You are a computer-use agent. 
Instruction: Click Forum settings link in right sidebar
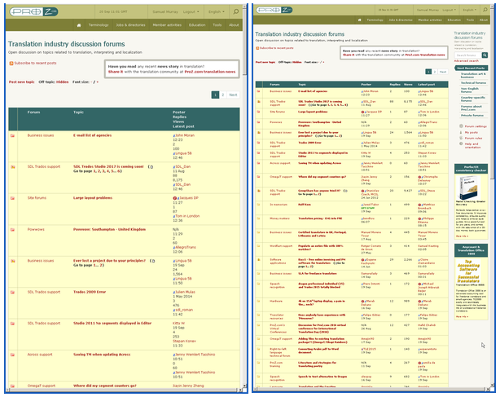[x=476, y=126]
